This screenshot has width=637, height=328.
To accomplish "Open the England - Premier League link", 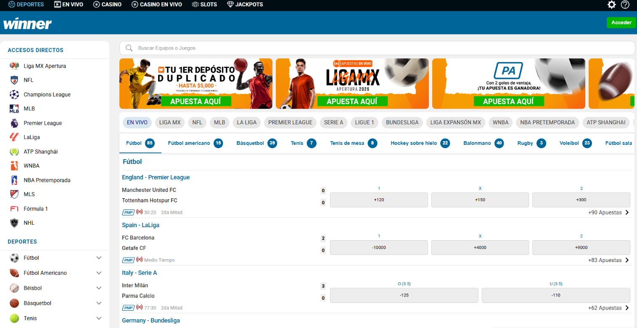I will [156, 177].
